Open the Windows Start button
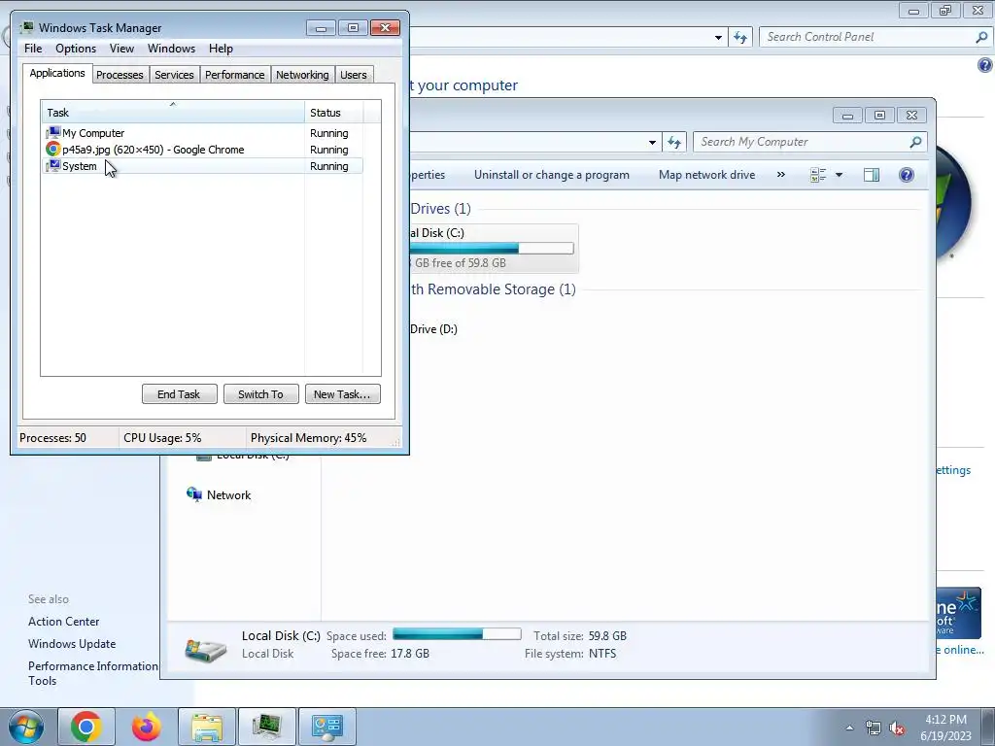Viewport: 995px width, 746px height. pyautogui.click(x=26, y=727)
